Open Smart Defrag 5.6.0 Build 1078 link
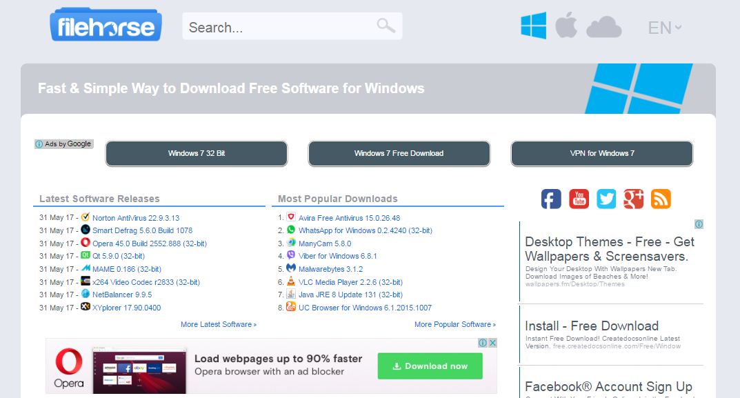The height and width of the screenshot is (398, 740). pyautogui.click(x=143, y=230)
